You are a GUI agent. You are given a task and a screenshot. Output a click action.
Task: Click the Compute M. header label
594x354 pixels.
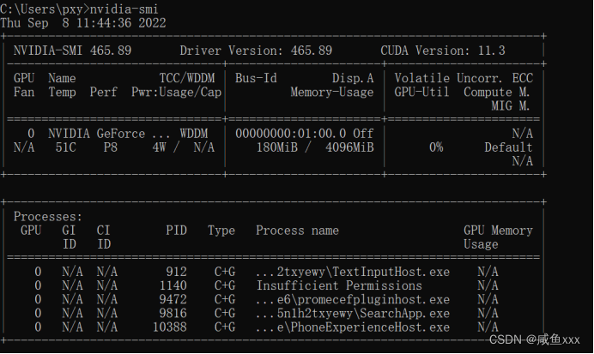[x=497, y=92]
